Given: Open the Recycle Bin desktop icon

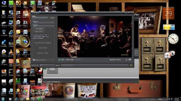Looking at the screenshot, I should tap(4, 33).
